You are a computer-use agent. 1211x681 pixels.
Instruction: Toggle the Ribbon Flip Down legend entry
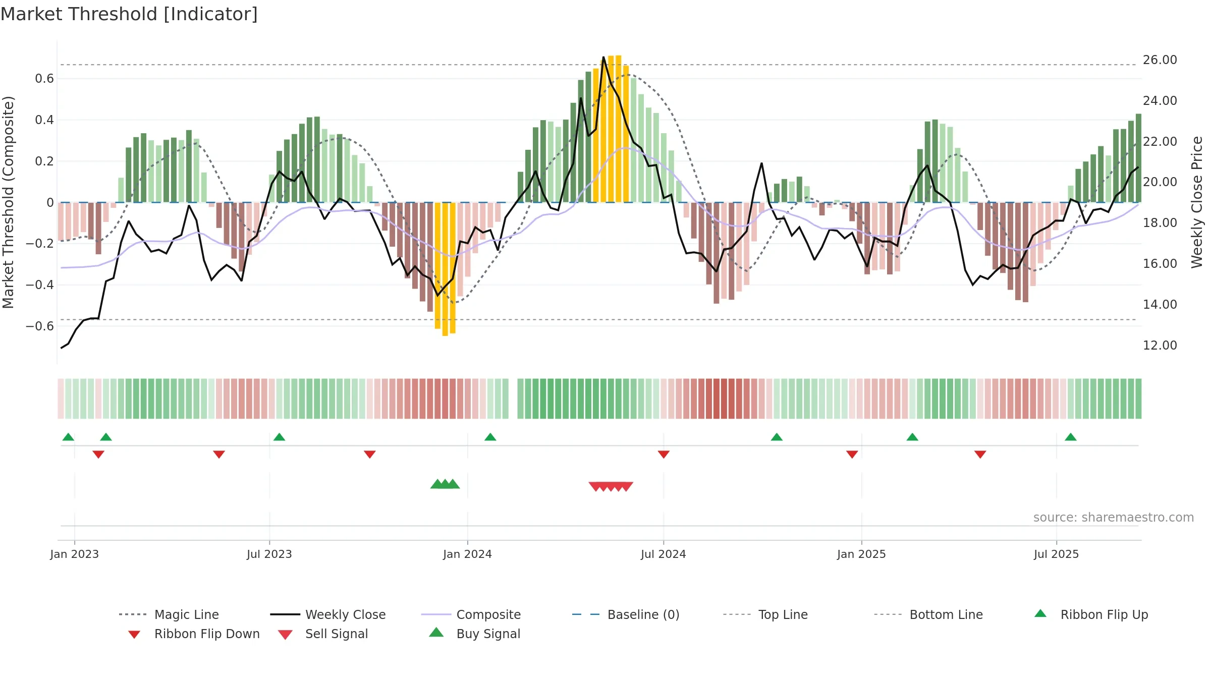tap(193, 634)
